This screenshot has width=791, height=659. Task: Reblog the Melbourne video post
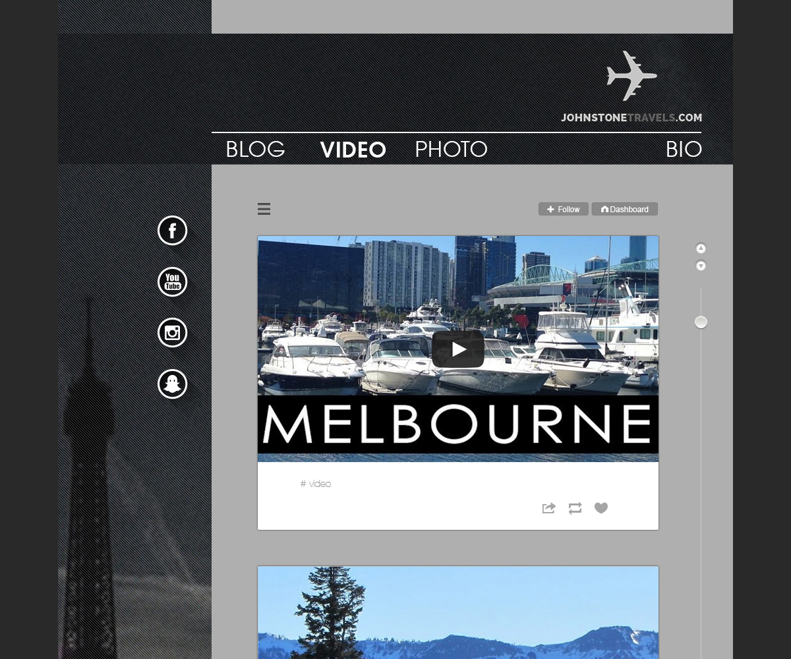(x=575, y=508)
